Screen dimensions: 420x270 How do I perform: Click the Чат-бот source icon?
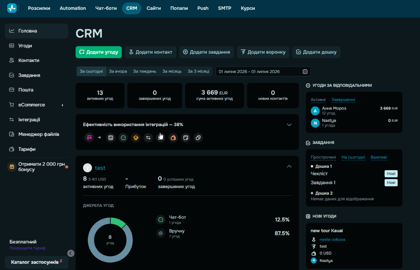[161, 220]
